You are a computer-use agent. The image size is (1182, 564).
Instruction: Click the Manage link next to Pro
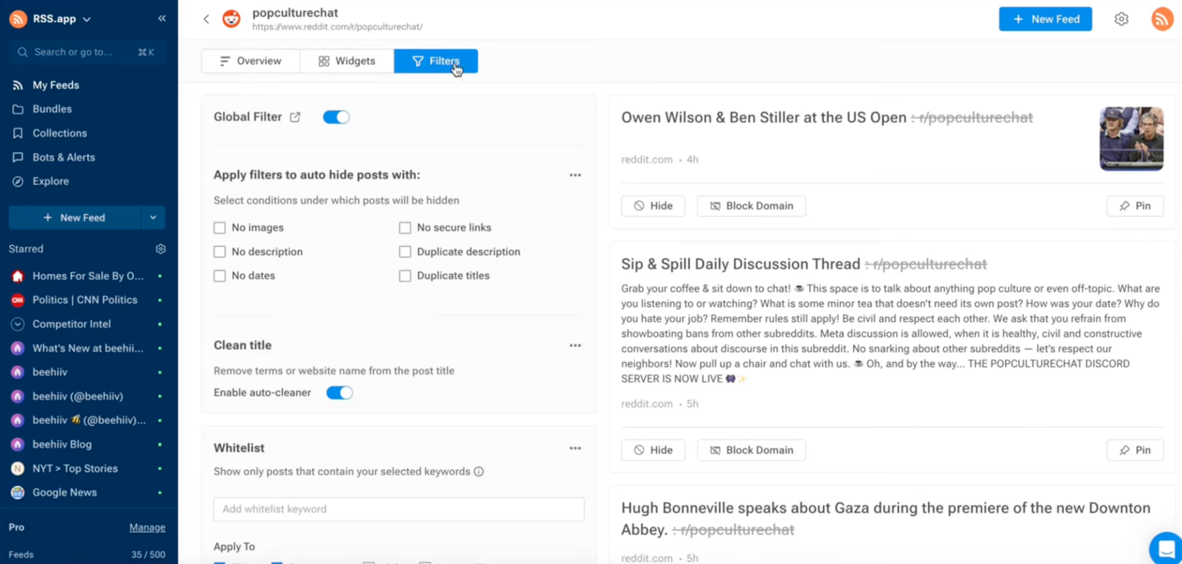(147, 527)
